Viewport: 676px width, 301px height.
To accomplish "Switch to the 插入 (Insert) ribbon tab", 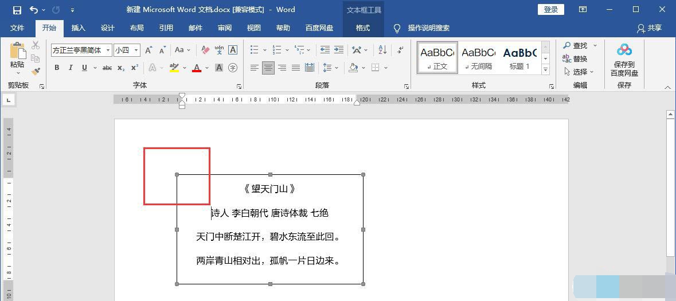I will [78, 28].
